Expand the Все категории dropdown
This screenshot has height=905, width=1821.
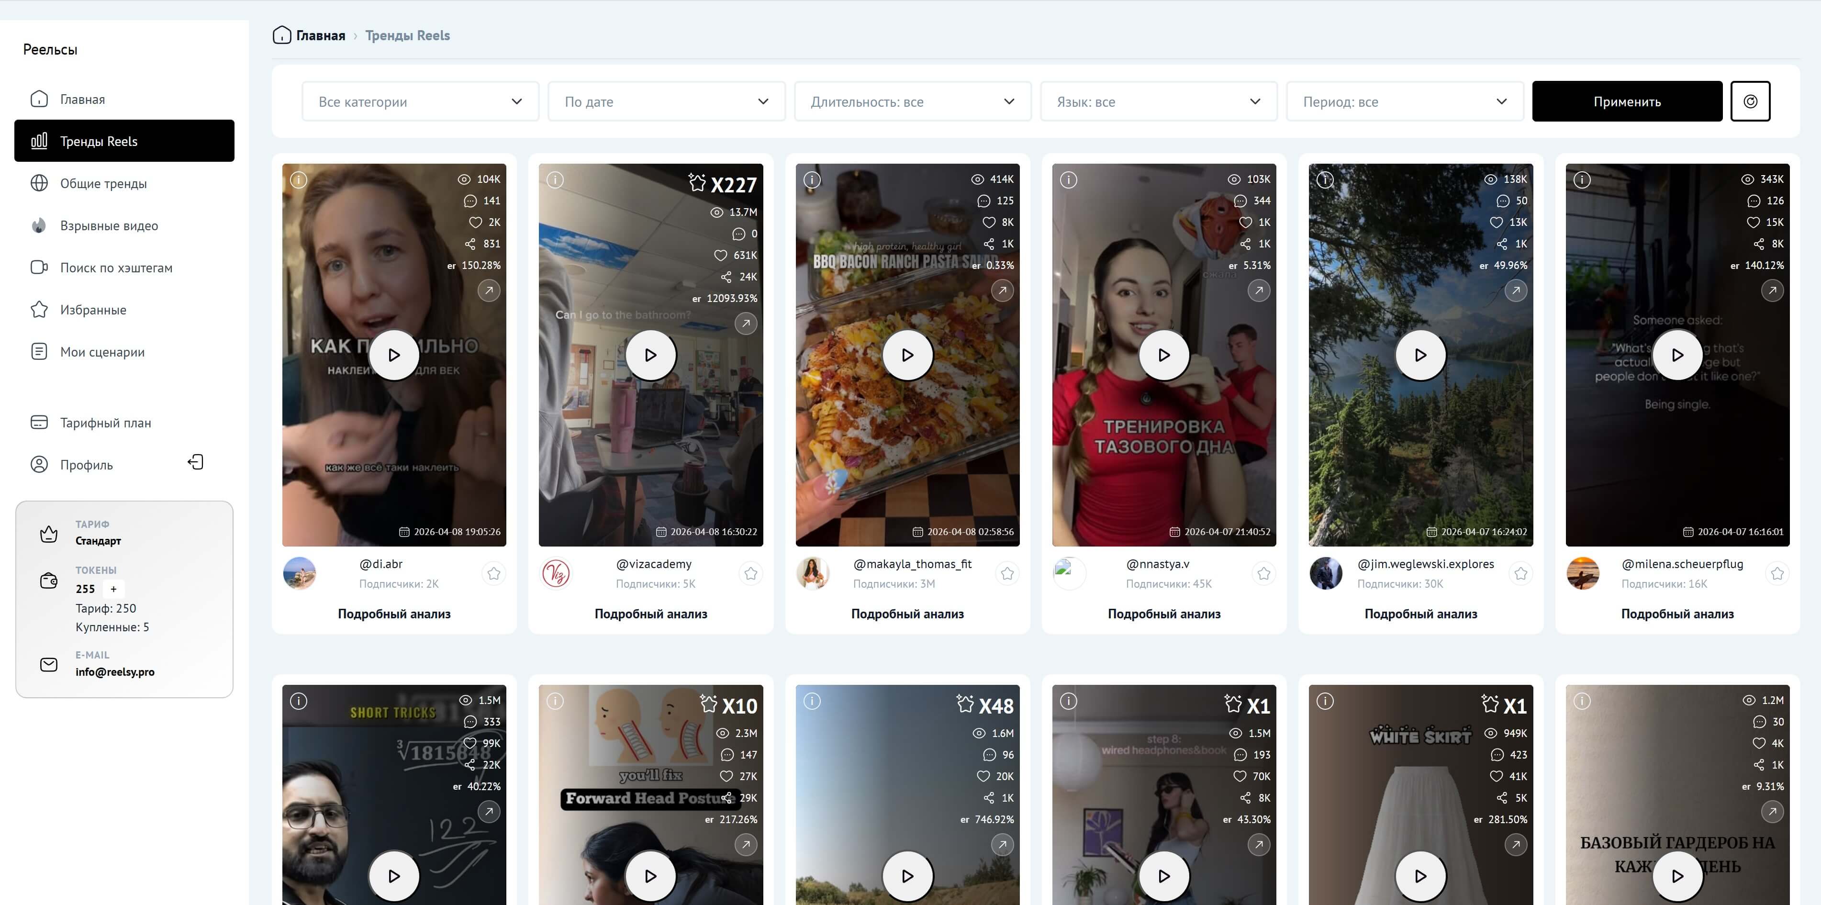coord(420,101)
